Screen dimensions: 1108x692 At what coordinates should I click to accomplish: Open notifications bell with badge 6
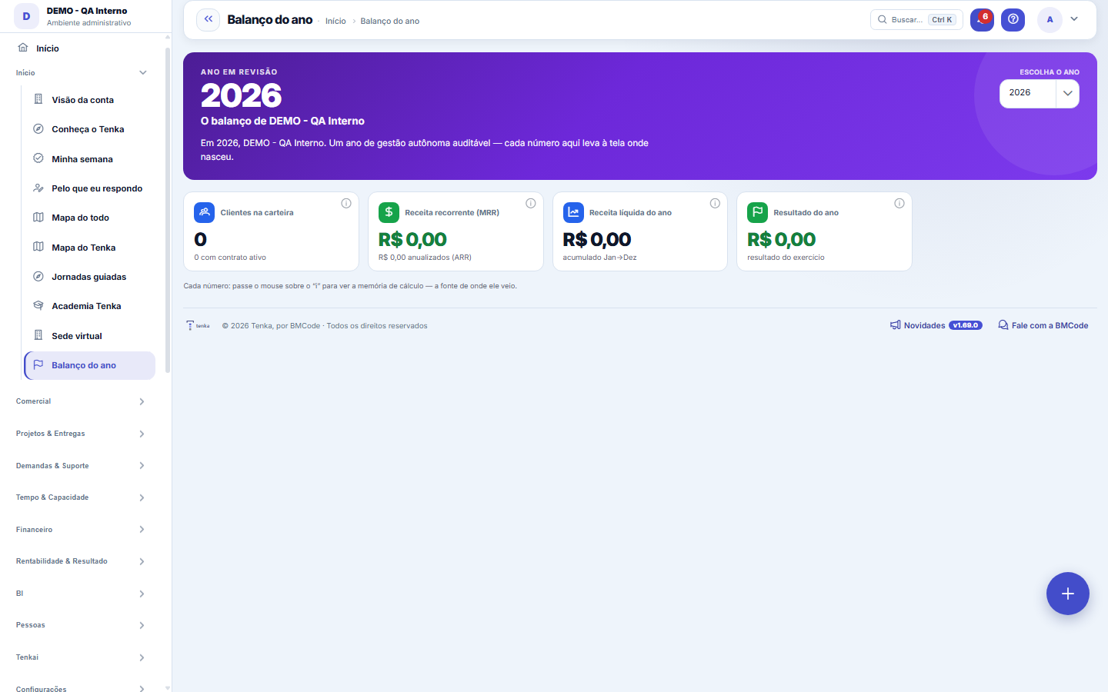tap(982, 19)
